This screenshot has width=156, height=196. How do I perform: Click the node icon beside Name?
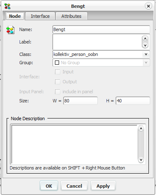10,30
